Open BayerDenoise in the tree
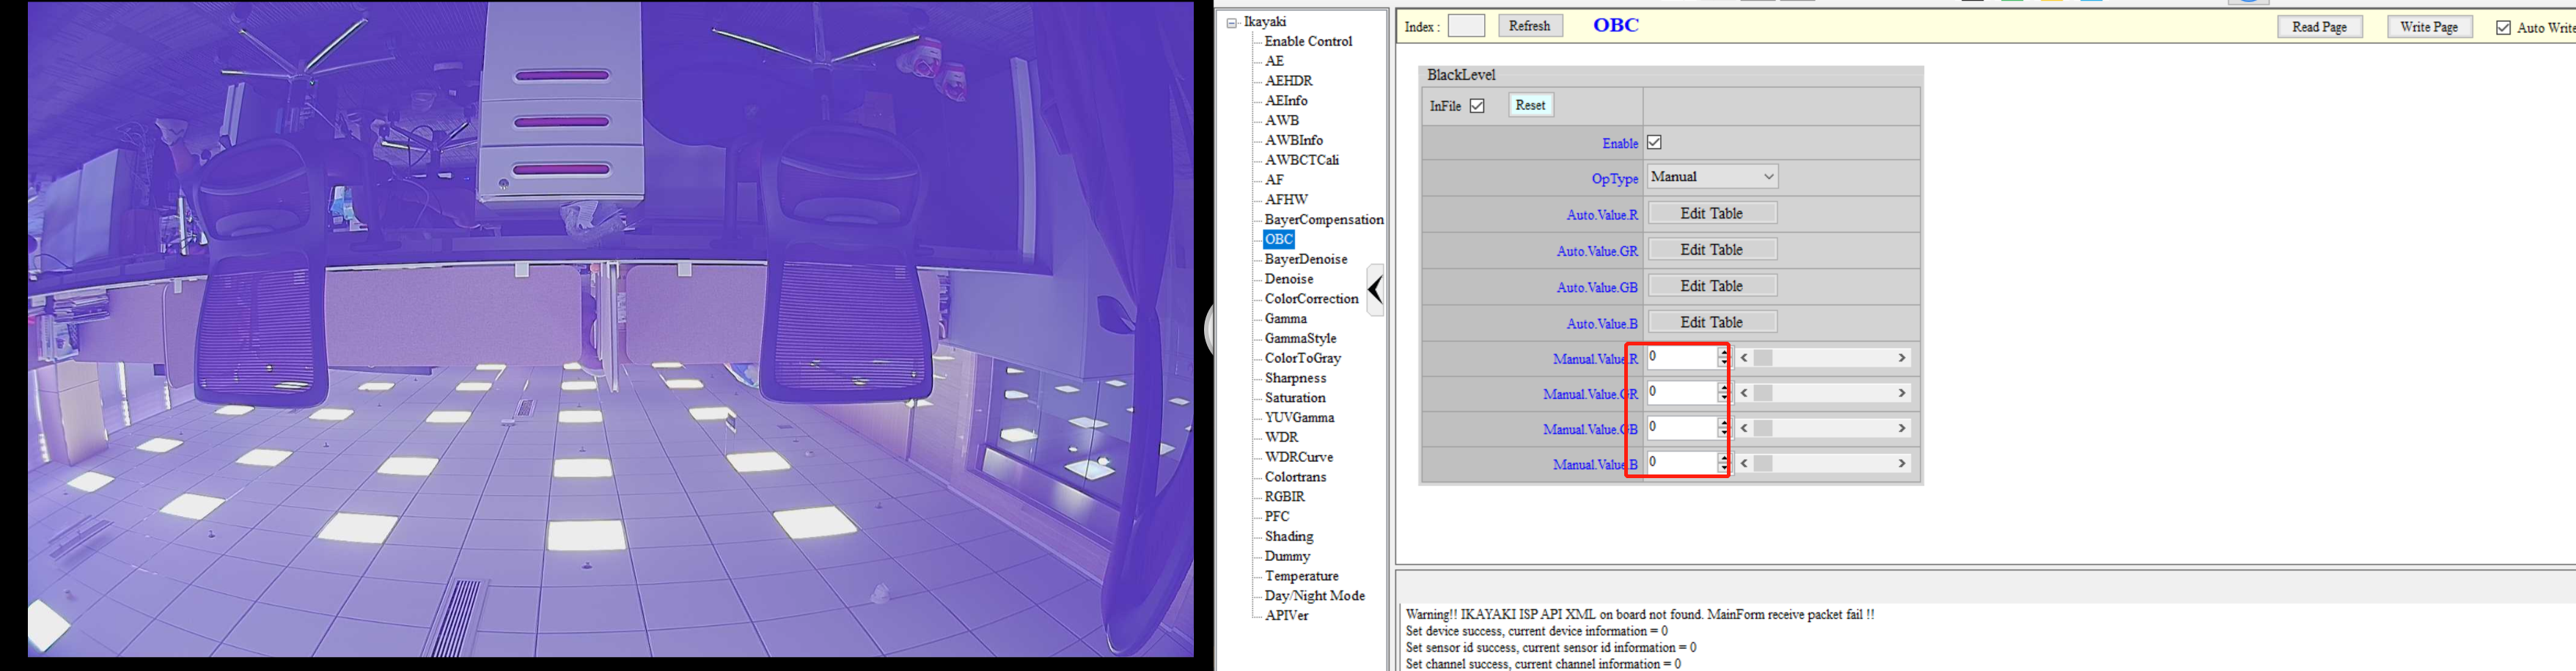Viewport: 2576px width, 671px height. tap(1306, 259)
